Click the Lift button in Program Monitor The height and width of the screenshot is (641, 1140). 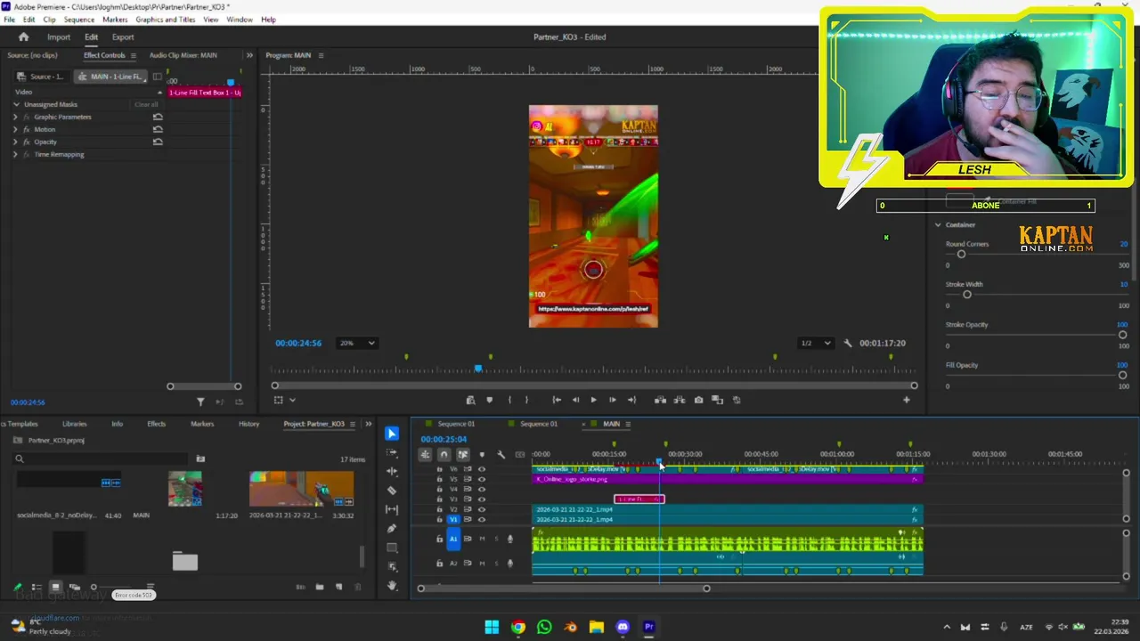tap(660, 400)
